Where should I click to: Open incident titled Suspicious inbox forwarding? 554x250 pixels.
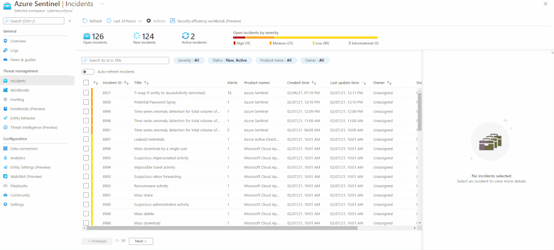tap(158, 176)
